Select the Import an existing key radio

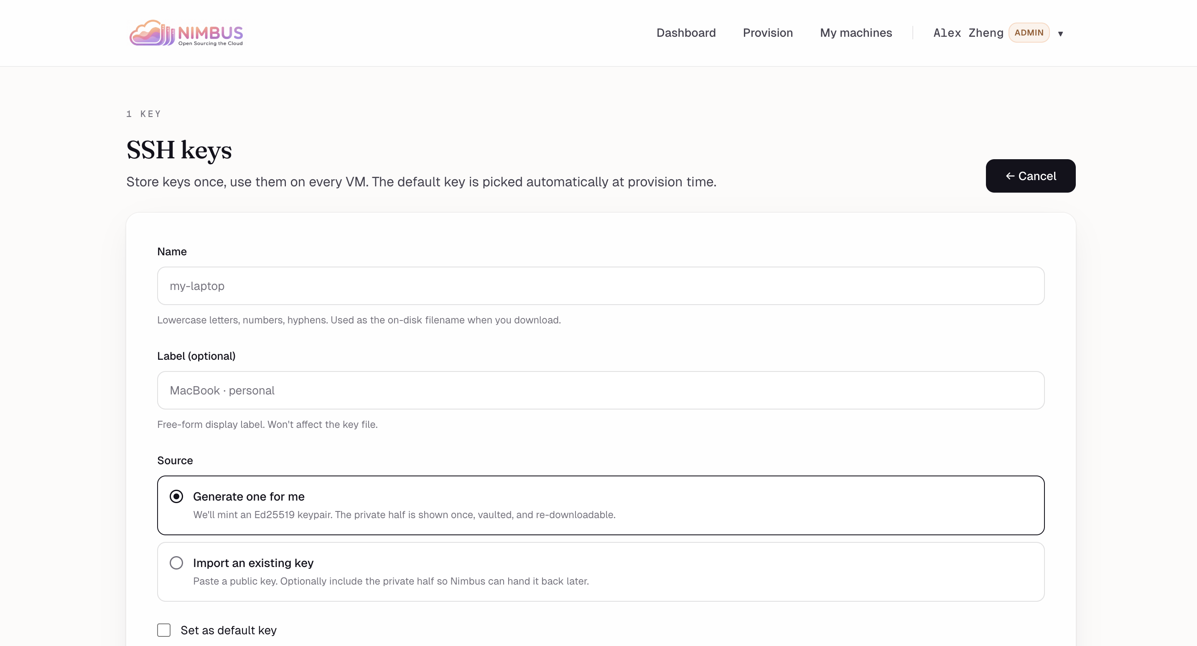coord(176,563)
